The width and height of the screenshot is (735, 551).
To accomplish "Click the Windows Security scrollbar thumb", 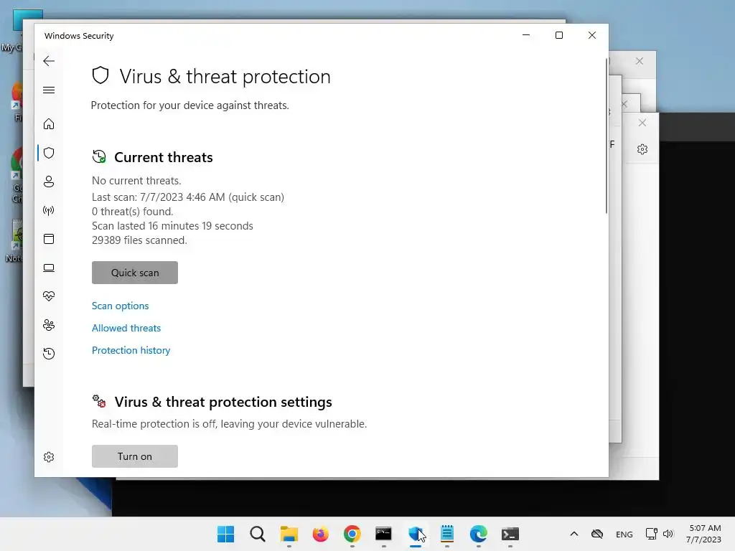I will point(607,136).
